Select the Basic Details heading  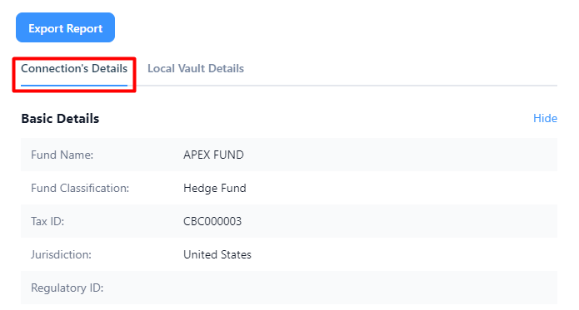(x=60, y=119)
